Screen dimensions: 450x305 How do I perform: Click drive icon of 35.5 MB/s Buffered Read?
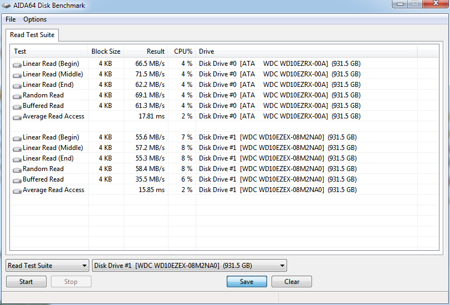(x=17, y=180)
